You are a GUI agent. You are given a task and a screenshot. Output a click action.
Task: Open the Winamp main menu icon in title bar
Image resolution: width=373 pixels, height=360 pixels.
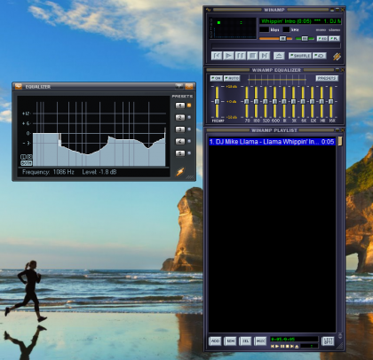tap(208, 10)
